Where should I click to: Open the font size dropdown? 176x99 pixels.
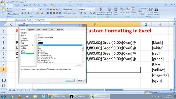38,9
